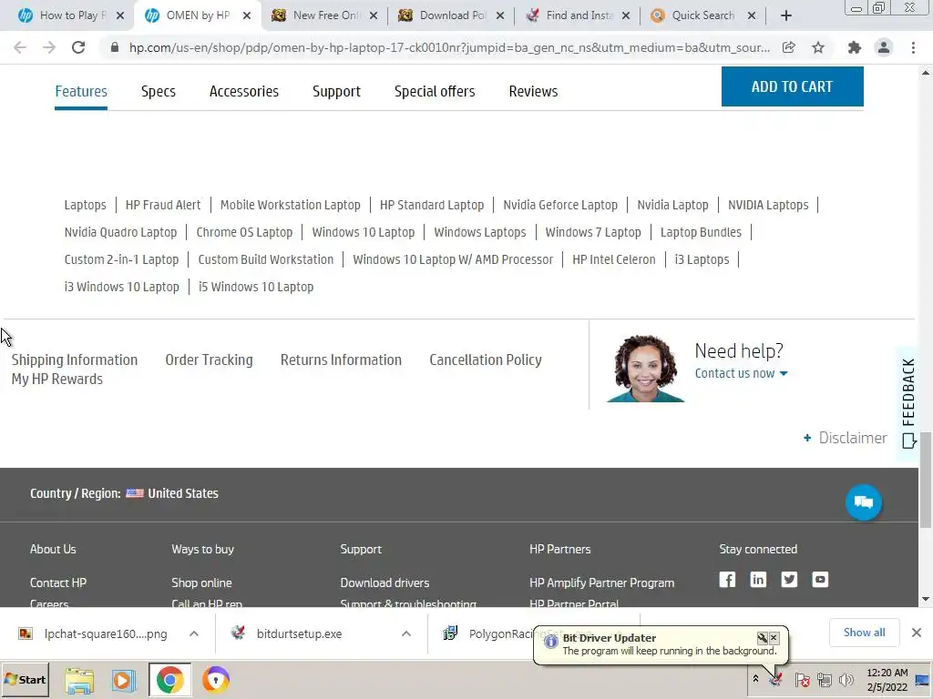Open Windows 7 Laptop link
The height and width of the screenshot is (699, 933).
593,232
